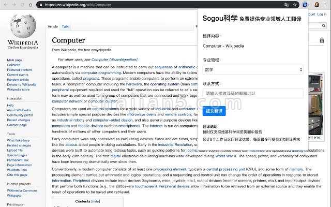Open the 专业领域 dropdown showing 数学
This screenshot has width=331, height=207.
tap(253, 69)
